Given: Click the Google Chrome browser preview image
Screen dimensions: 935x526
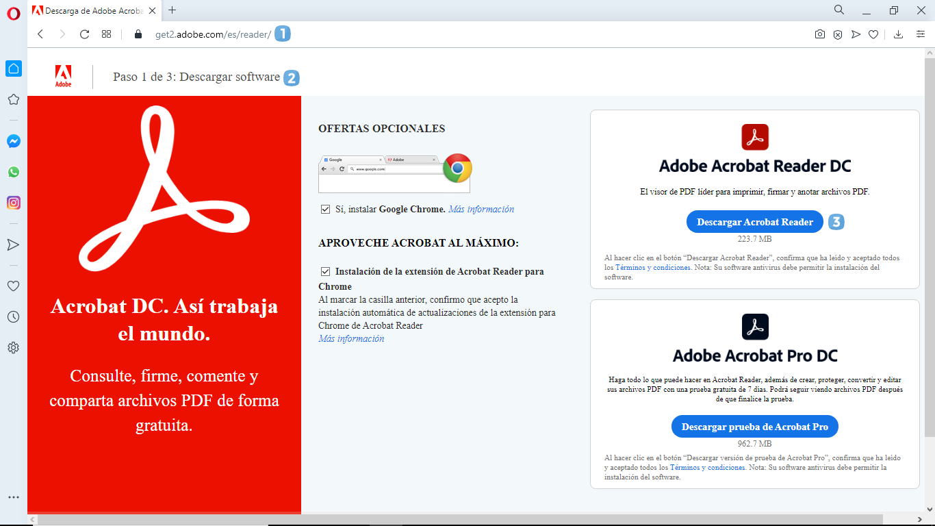Looking at the screenshot, I should tap(395, 173).
